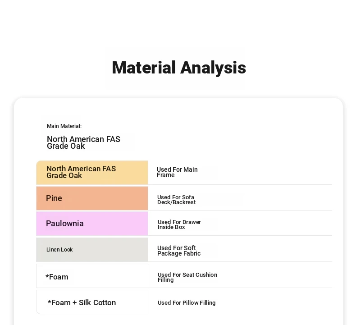Select the Main Material label
Image resolution: width=356 pixels, height=325 pixels.
click(x=64, y=126)
